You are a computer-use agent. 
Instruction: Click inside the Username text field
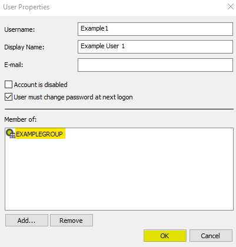[x=155, y=29]
